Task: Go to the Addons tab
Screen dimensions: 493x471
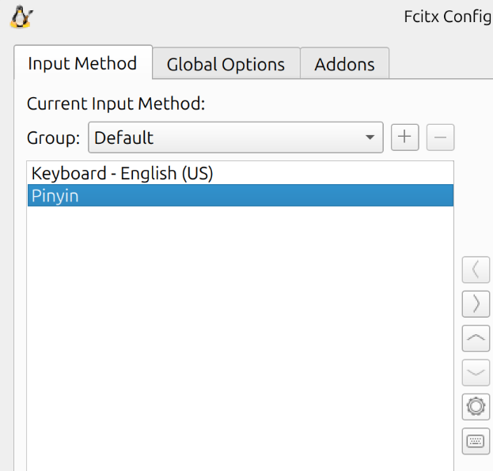Action: pos(344,65)
